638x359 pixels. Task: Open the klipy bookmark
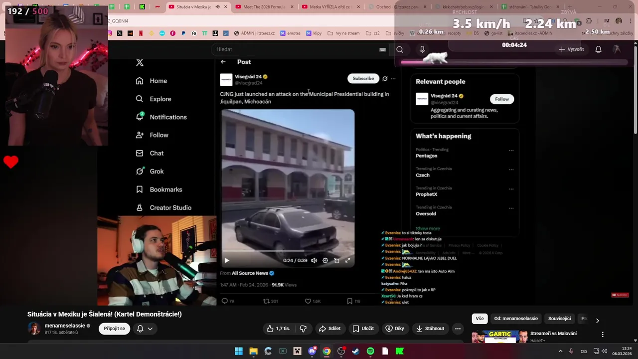[314, 33]
